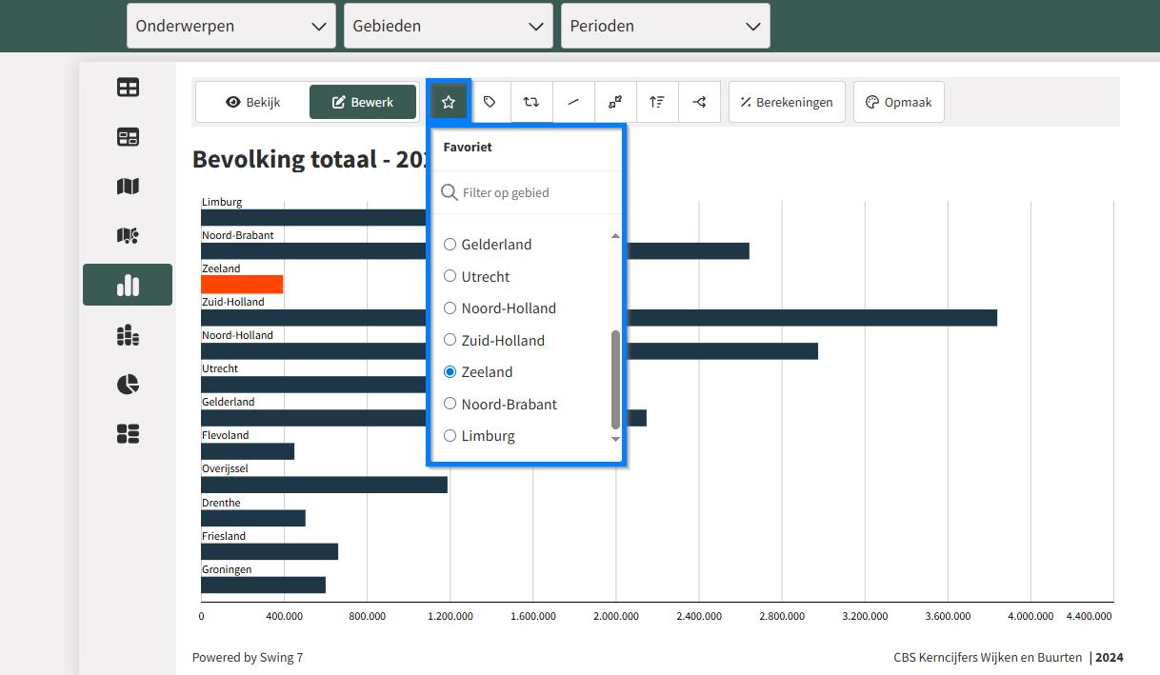The width and height of the screenshot is (1160, 675).
Task: Click the Limburg chart label
Action: pos(222,202)
